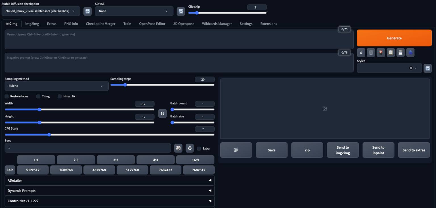Switch to the img2img tab
Viewport: 436px width, 208px height.
pyautogui.click(x=32, y=23)
